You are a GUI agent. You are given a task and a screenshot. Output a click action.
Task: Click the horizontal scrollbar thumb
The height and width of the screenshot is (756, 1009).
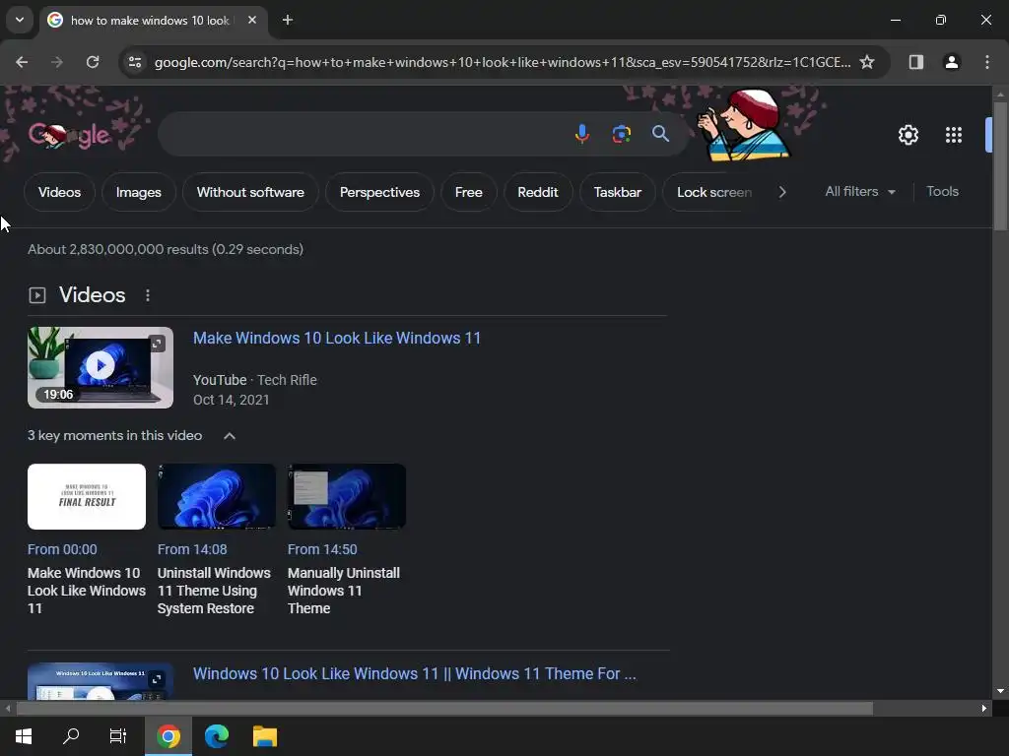[x=444, y=709]
